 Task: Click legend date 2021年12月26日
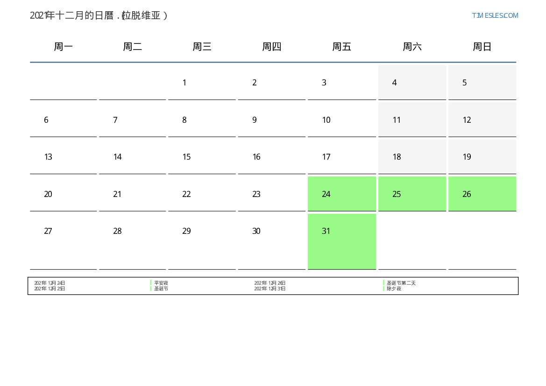(x=270, y=283)
